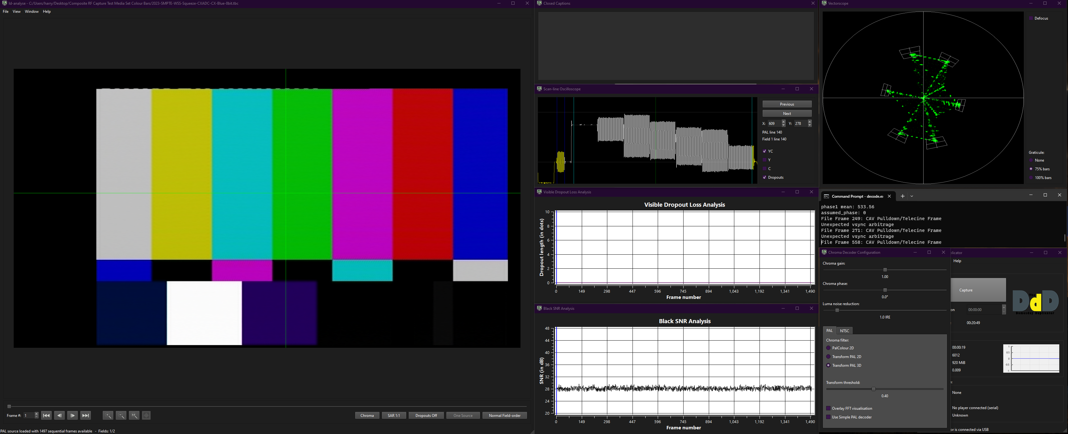Click the Dropouts Off button

pyautogui.click(x=426, y=415)
